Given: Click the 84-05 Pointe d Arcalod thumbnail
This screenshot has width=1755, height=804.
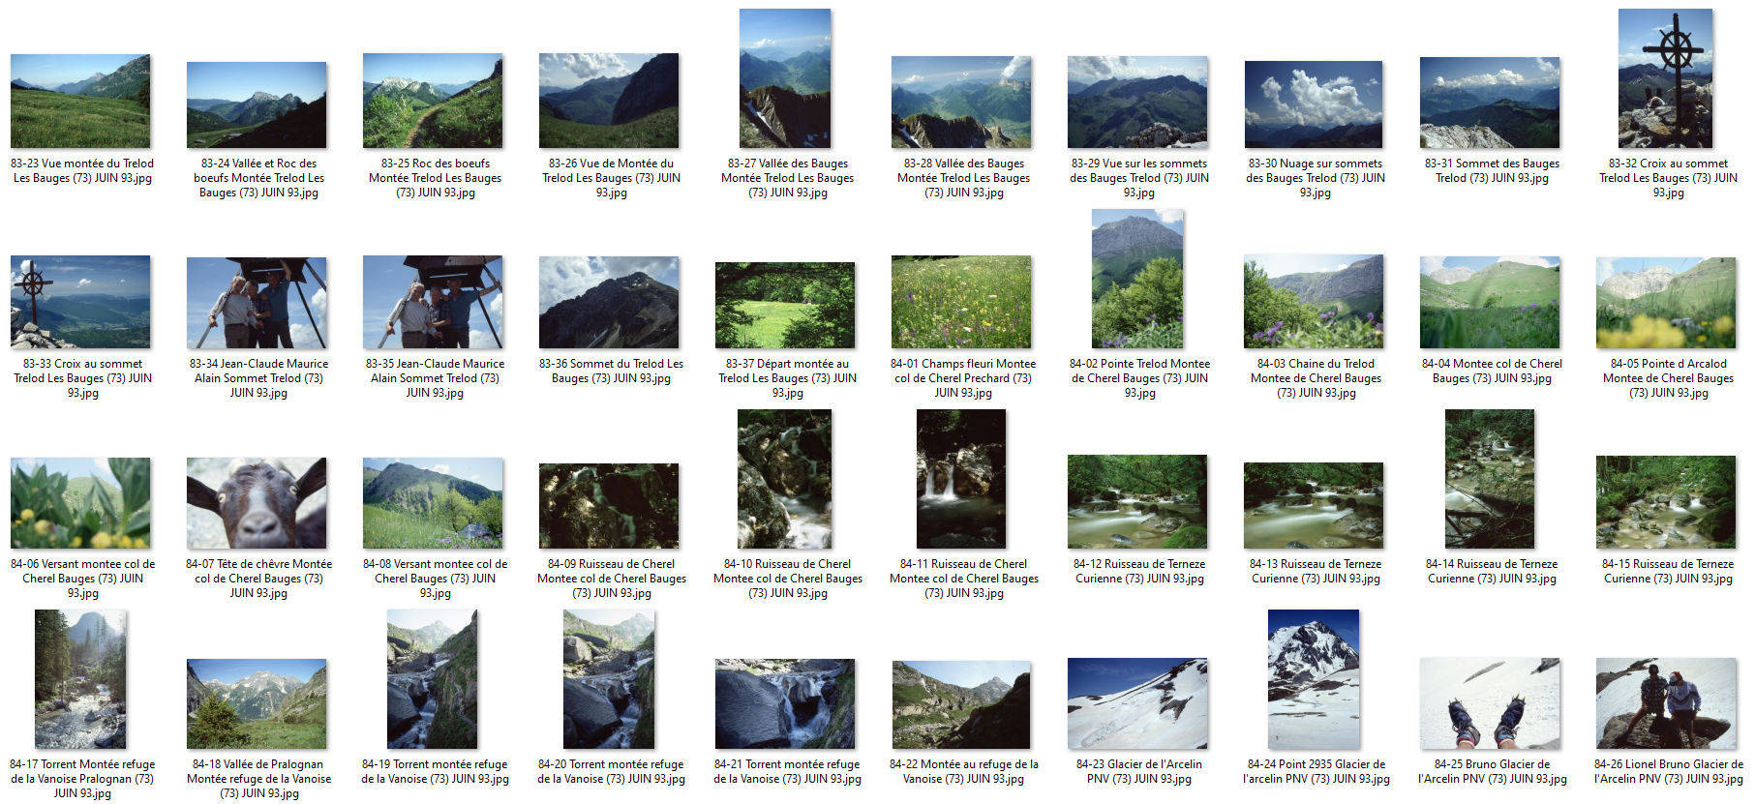Looking at the screenshot, I should coord(1666,303).
